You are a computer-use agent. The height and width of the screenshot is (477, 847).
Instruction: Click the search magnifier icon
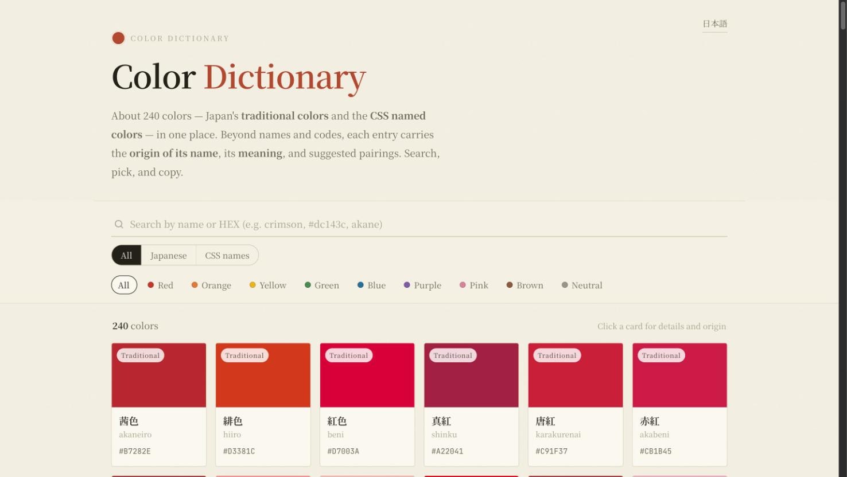[119, 224]
